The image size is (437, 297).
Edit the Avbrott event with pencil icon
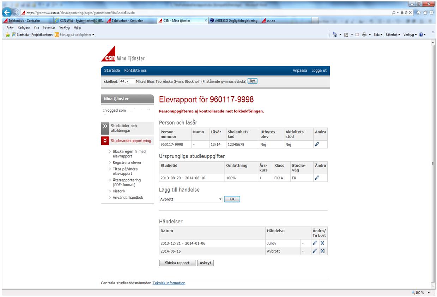pyautogui.click(x=315, y=251)
